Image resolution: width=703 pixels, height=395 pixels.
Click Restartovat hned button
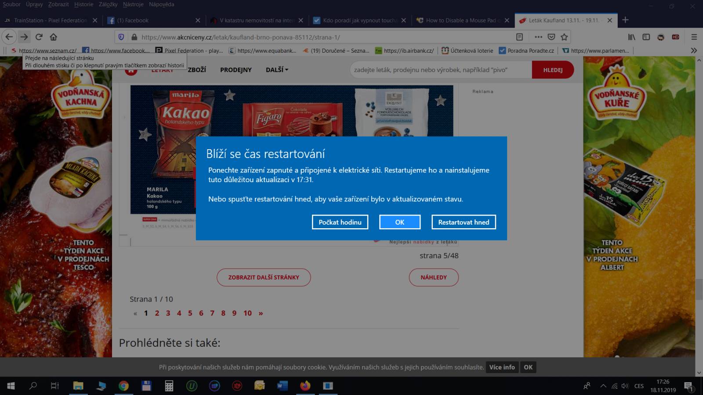point(464,222)
